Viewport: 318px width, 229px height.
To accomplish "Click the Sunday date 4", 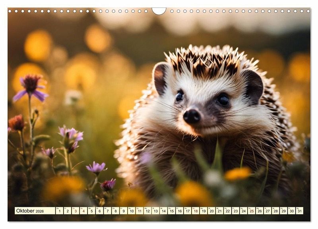I will (x=83, y=211).
